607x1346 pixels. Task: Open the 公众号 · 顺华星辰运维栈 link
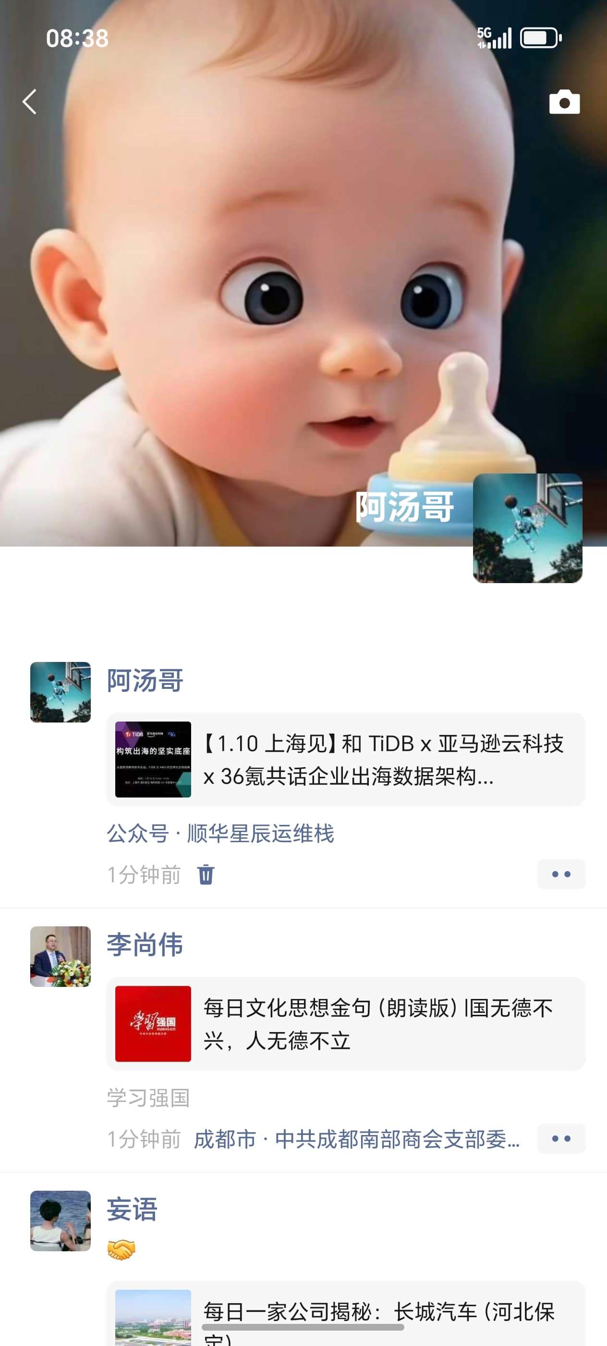(x=220, y=833)
